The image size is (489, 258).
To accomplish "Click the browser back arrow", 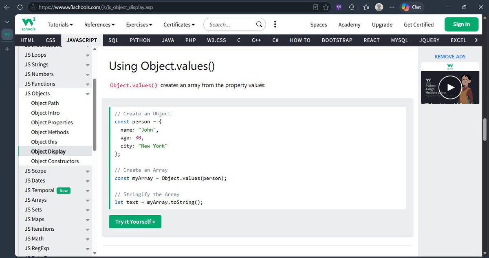I will pyautogui.click(x=7, y=7).
